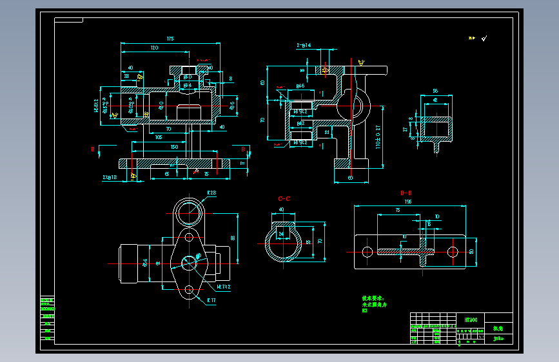Viewport: 559px width, 362px height.
Task: Click the Φ46 dimension label
Action: click(300, 86)
